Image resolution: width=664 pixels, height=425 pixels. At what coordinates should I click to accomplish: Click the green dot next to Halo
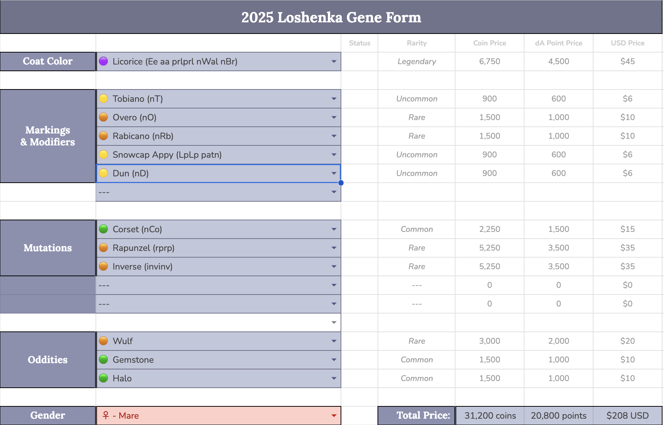click(103, 378)
